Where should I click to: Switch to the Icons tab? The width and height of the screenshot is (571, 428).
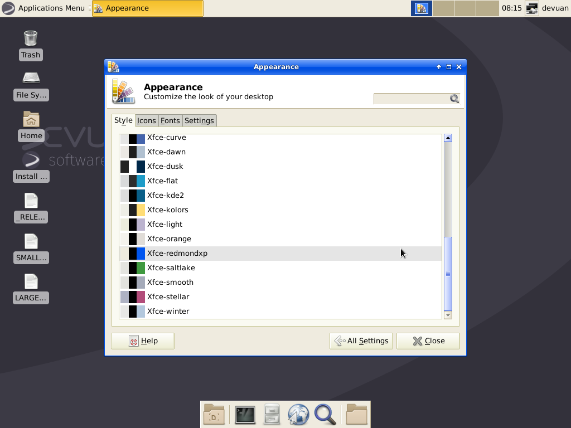pos(146,120)
